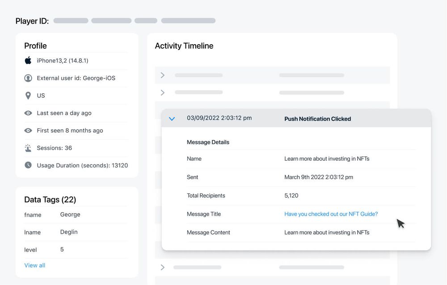Click the eye icon next to First seen
Image resolution: width=447 pixels, height=285 pixels.
[x=28, y=130]
